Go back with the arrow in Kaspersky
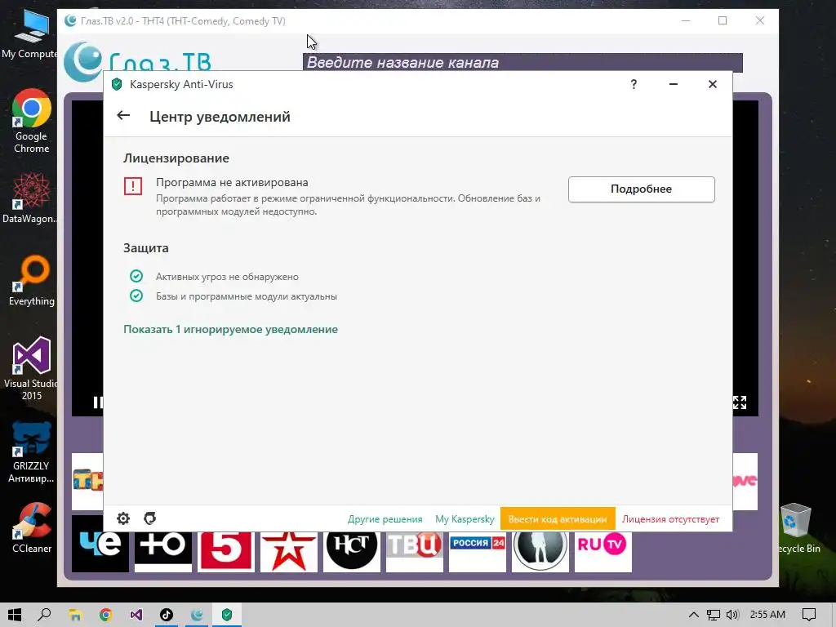The width and height of the screenshot is (836, 627). pyautogui.click(x=123, y=115)
